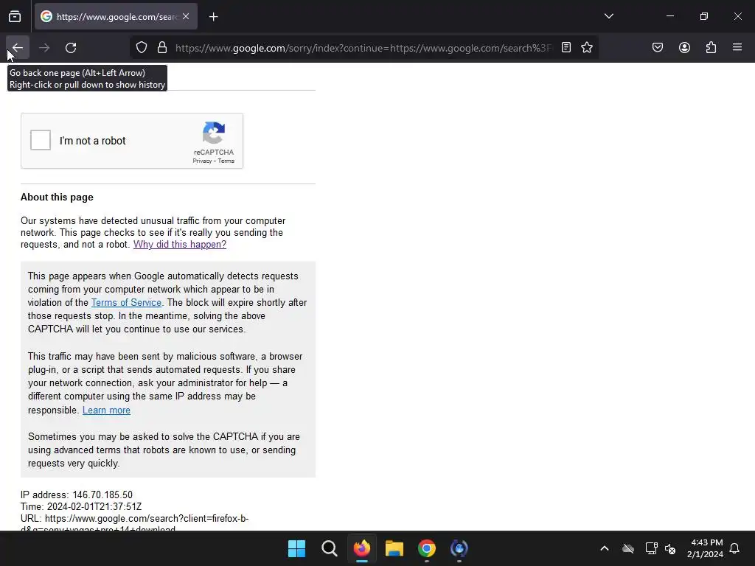Open Save to Pocket button
This screenshot has height=566, width=755.
click(x=658, y=48)
